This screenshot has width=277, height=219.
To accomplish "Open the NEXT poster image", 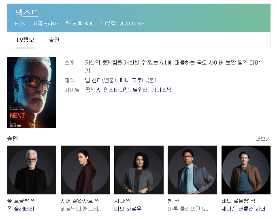I will coord(32,92).
